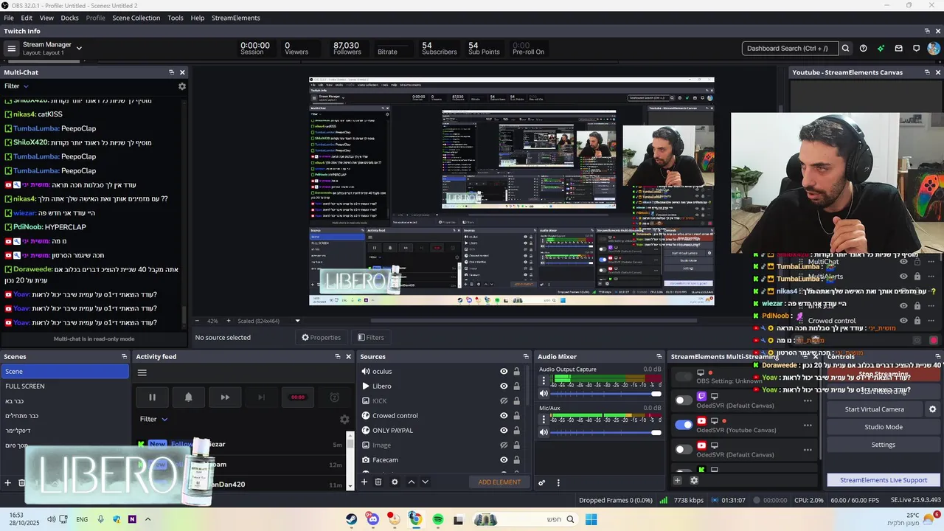Show the Image source

point(504,445)
